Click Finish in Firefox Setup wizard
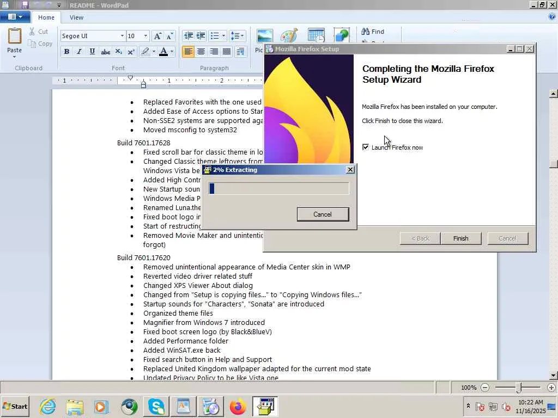The width and height of the screenshot is (558, 418). point(461,238)
